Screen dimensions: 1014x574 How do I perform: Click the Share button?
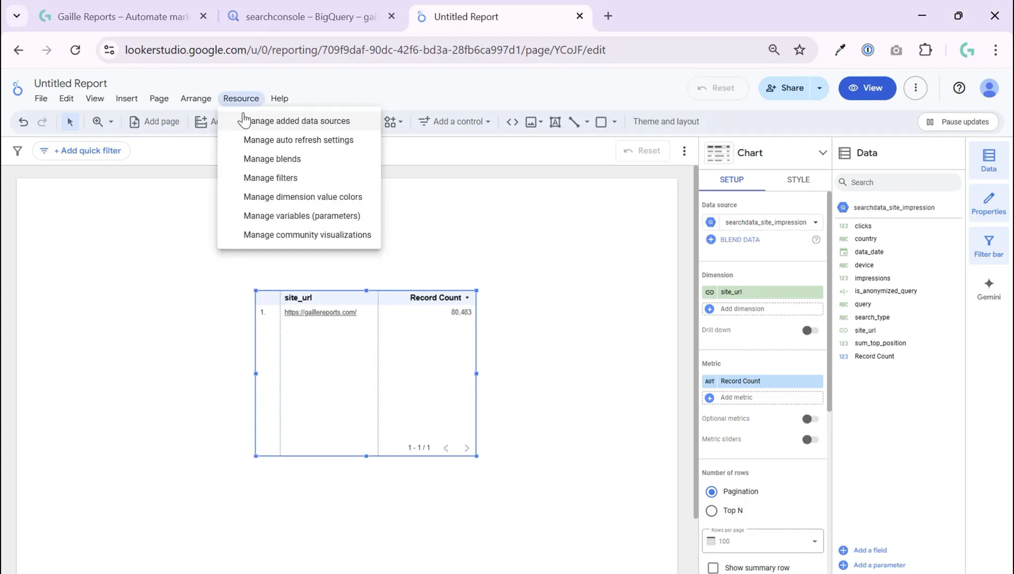coord(785,88)
